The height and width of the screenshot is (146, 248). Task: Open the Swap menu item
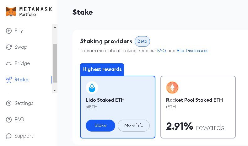pos(21,47)
